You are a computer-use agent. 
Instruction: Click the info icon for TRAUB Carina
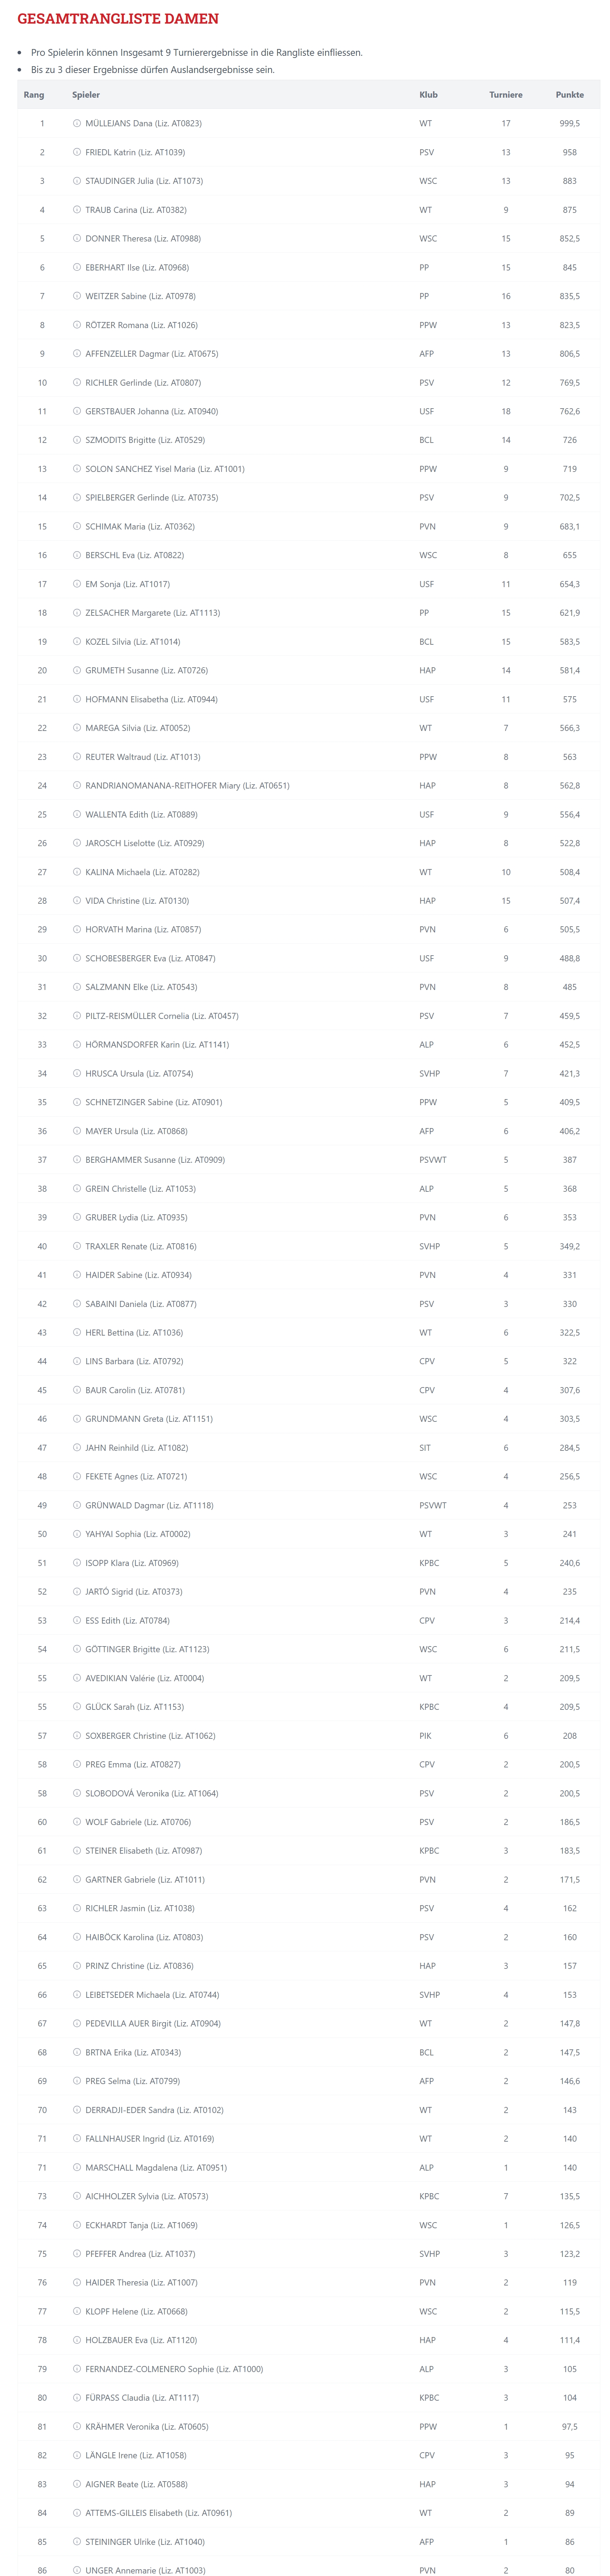tap(77, 210)
